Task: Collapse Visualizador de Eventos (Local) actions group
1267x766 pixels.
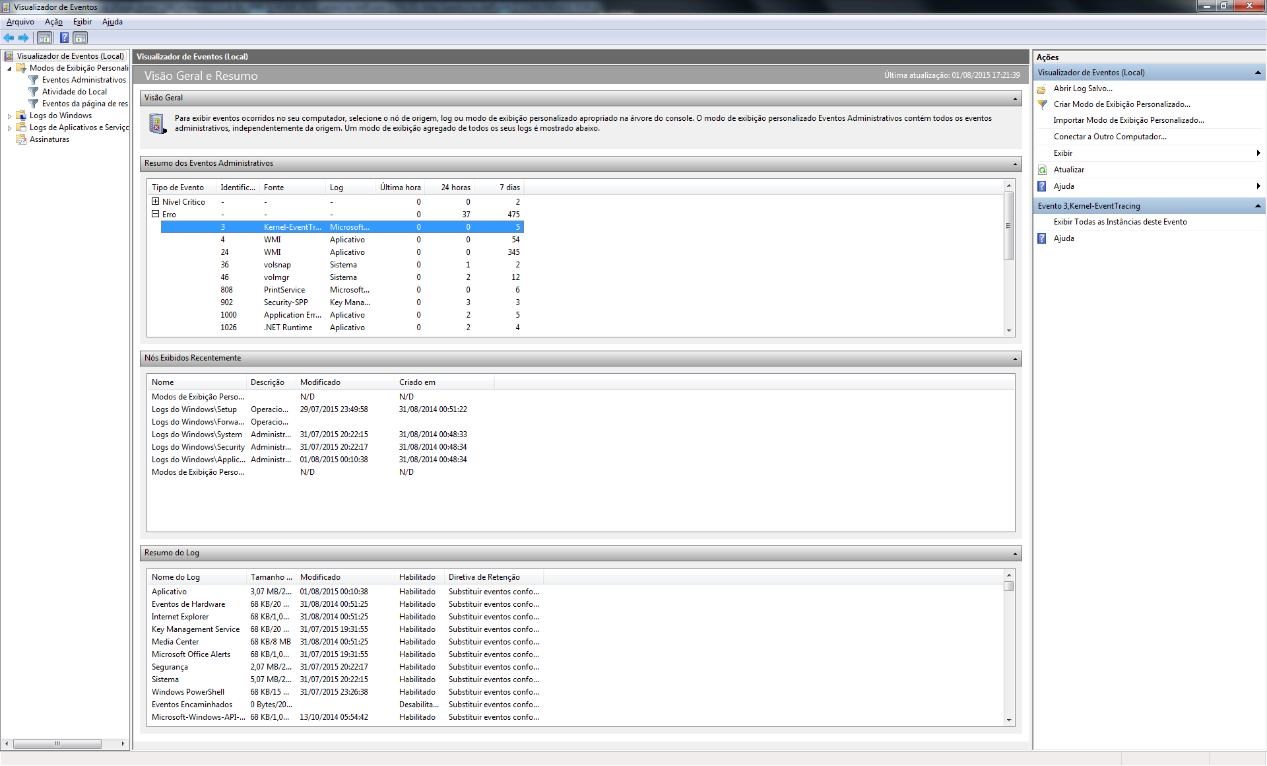Action: point(1258,73)
